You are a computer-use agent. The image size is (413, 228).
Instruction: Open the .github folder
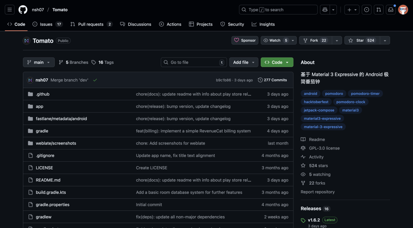pos(43,94)
